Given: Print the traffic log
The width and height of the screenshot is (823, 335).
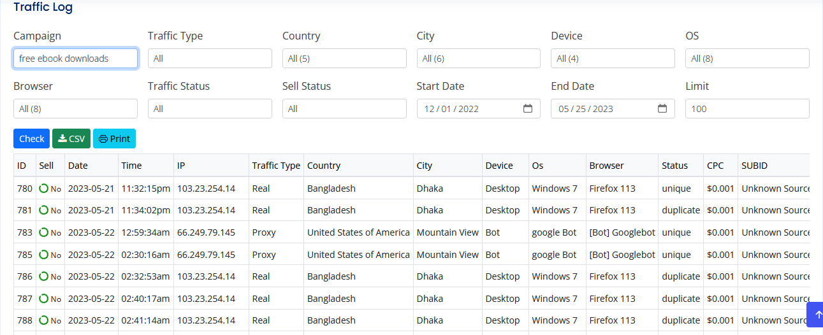Looking at the screenshot, I should pyautogui.click(x=114, y=139).
